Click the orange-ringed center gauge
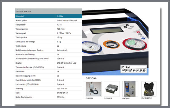The image size is (170, 108). (x=111, y=44)
